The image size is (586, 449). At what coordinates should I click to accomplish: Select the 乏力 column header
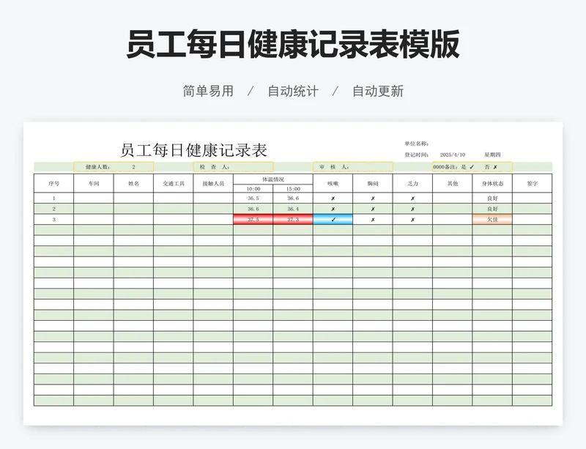(412, 183)
